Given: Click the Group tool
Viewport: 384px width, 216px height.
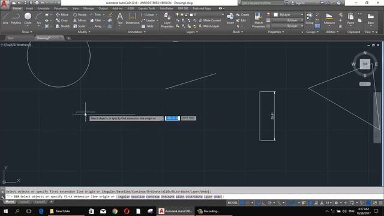Looking at the screenshot, I should tap(309, 19).
